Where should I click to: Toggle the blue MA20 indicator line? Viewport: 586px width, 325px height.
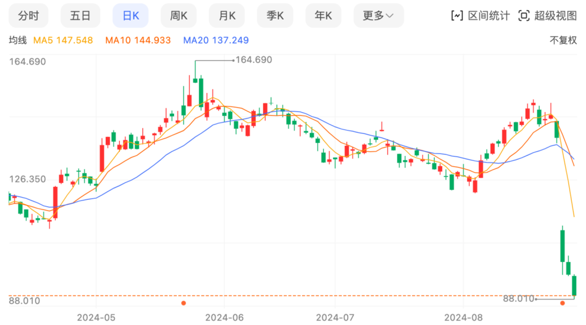click(x=215, y=41)
